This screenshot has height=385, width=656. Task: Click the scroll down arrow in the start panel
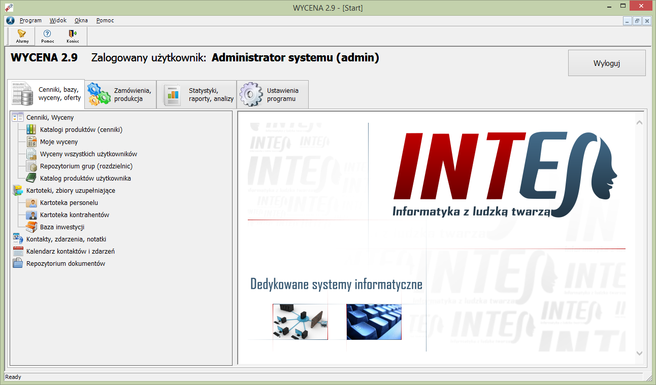click(639, 353)
